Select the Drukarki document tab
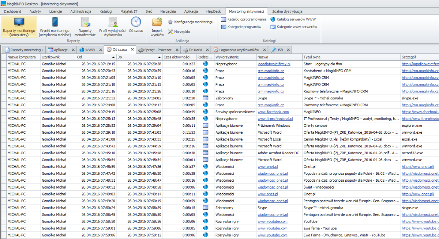Image resolution: width=439 pixels, height=239 pixels. tap(195, 50)
